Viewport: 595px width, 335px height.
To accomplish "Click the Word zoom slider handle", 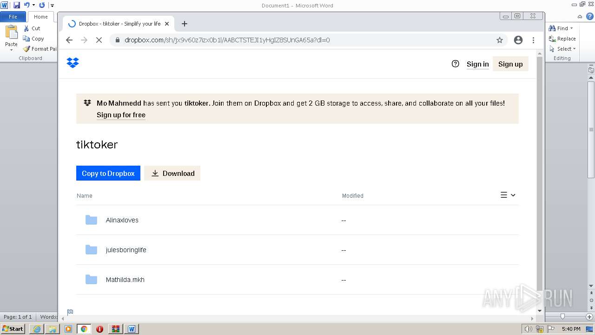I will coord(562,316).
